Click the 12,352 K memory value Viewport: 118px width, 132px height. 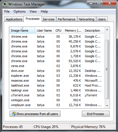click(x=75, y=71)
